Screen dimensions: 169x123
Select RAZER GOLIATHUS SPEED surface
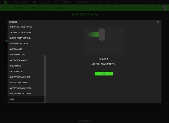pyautogui.click(x=27, y=32)
